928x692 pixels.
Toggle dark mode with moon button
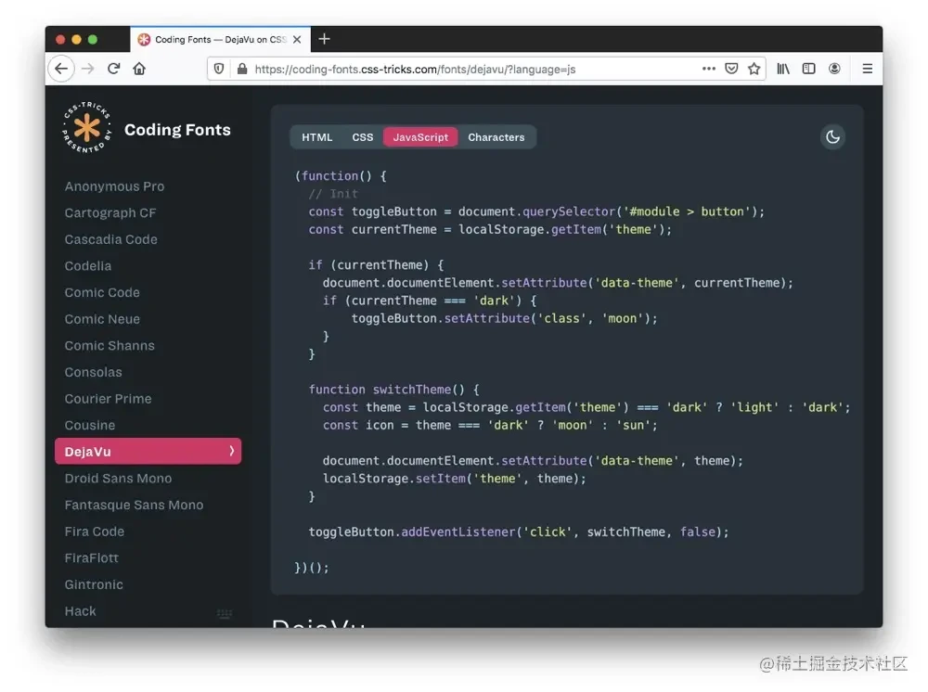(832, 137)
